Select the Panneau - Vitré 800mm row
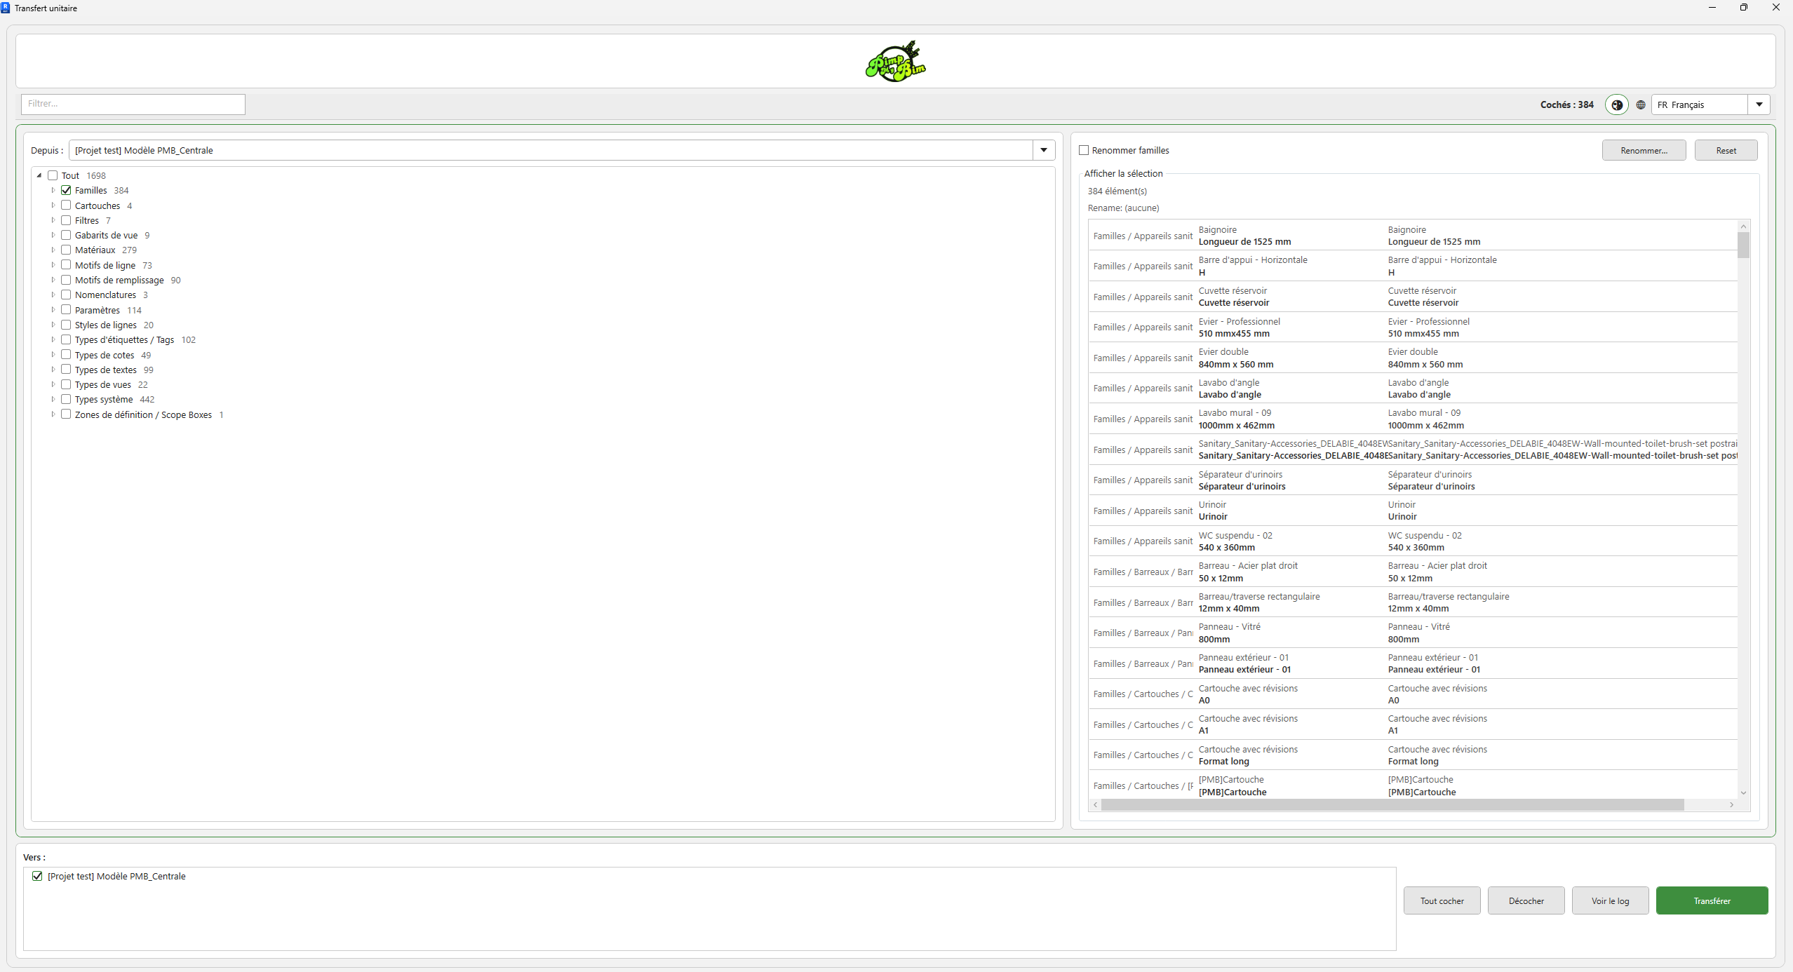Image resolution: width=1793 pixels, height=972 pixels. coord(1413,633)
